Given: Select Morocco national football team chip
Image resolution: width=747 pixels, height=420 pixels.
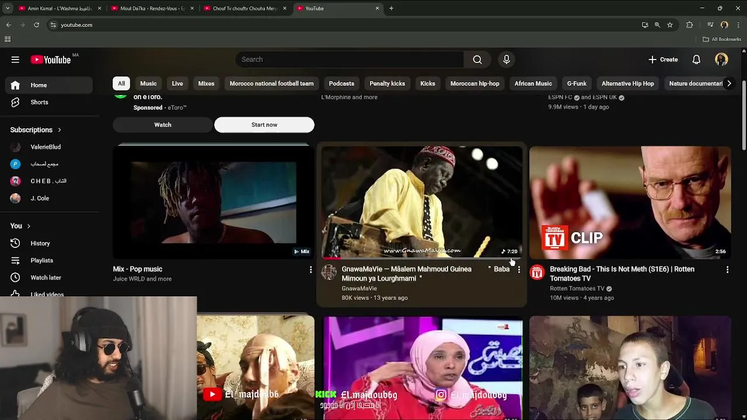Looking at the screenshot, I should coord(271,83).
